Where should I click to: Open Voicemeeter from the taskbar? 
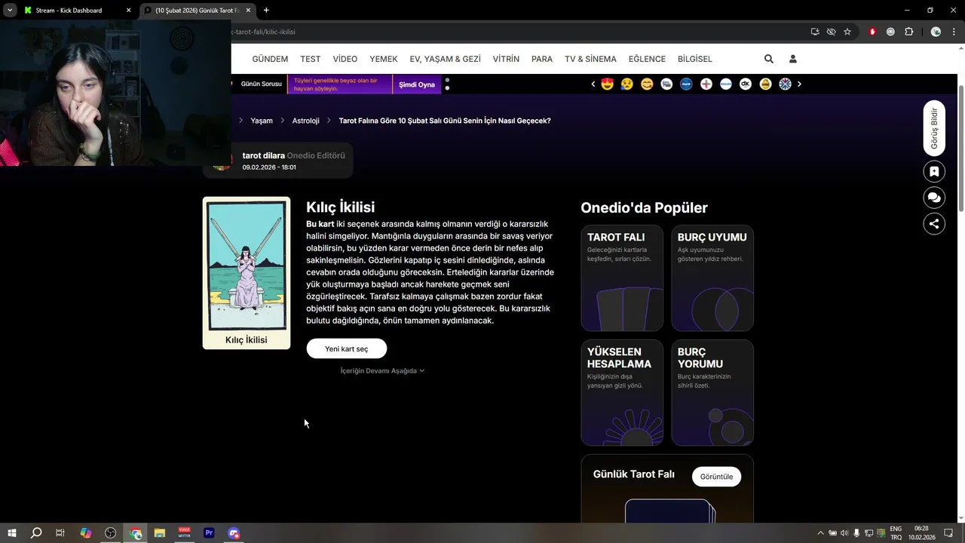185,533
